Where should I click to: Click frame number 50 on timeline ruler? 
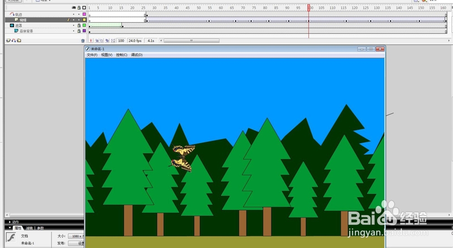point(198,8)
